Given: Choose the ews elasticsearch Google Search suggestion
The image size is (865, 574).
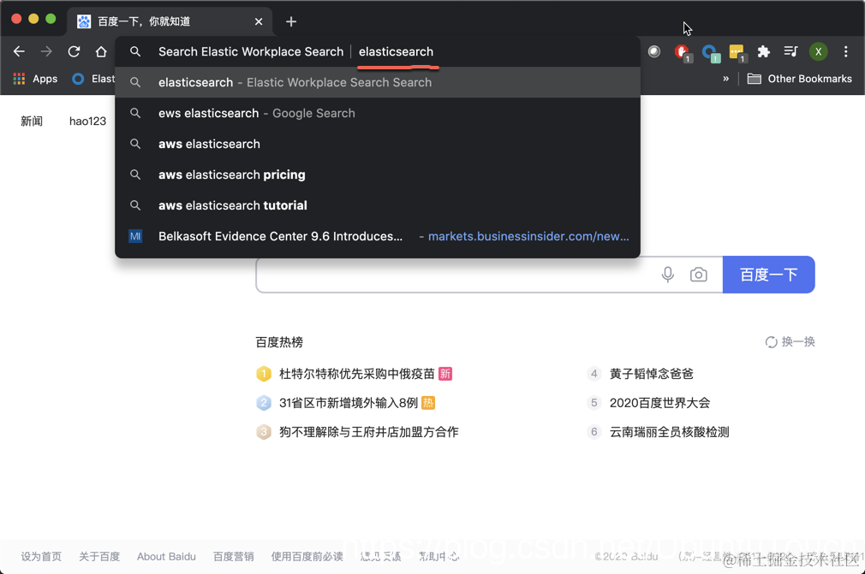Looking at the screenshot, I should tap(378, 114).
